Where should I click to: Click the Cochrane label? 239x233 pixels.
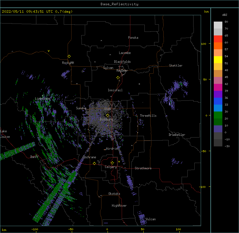[x=89, y=157]
